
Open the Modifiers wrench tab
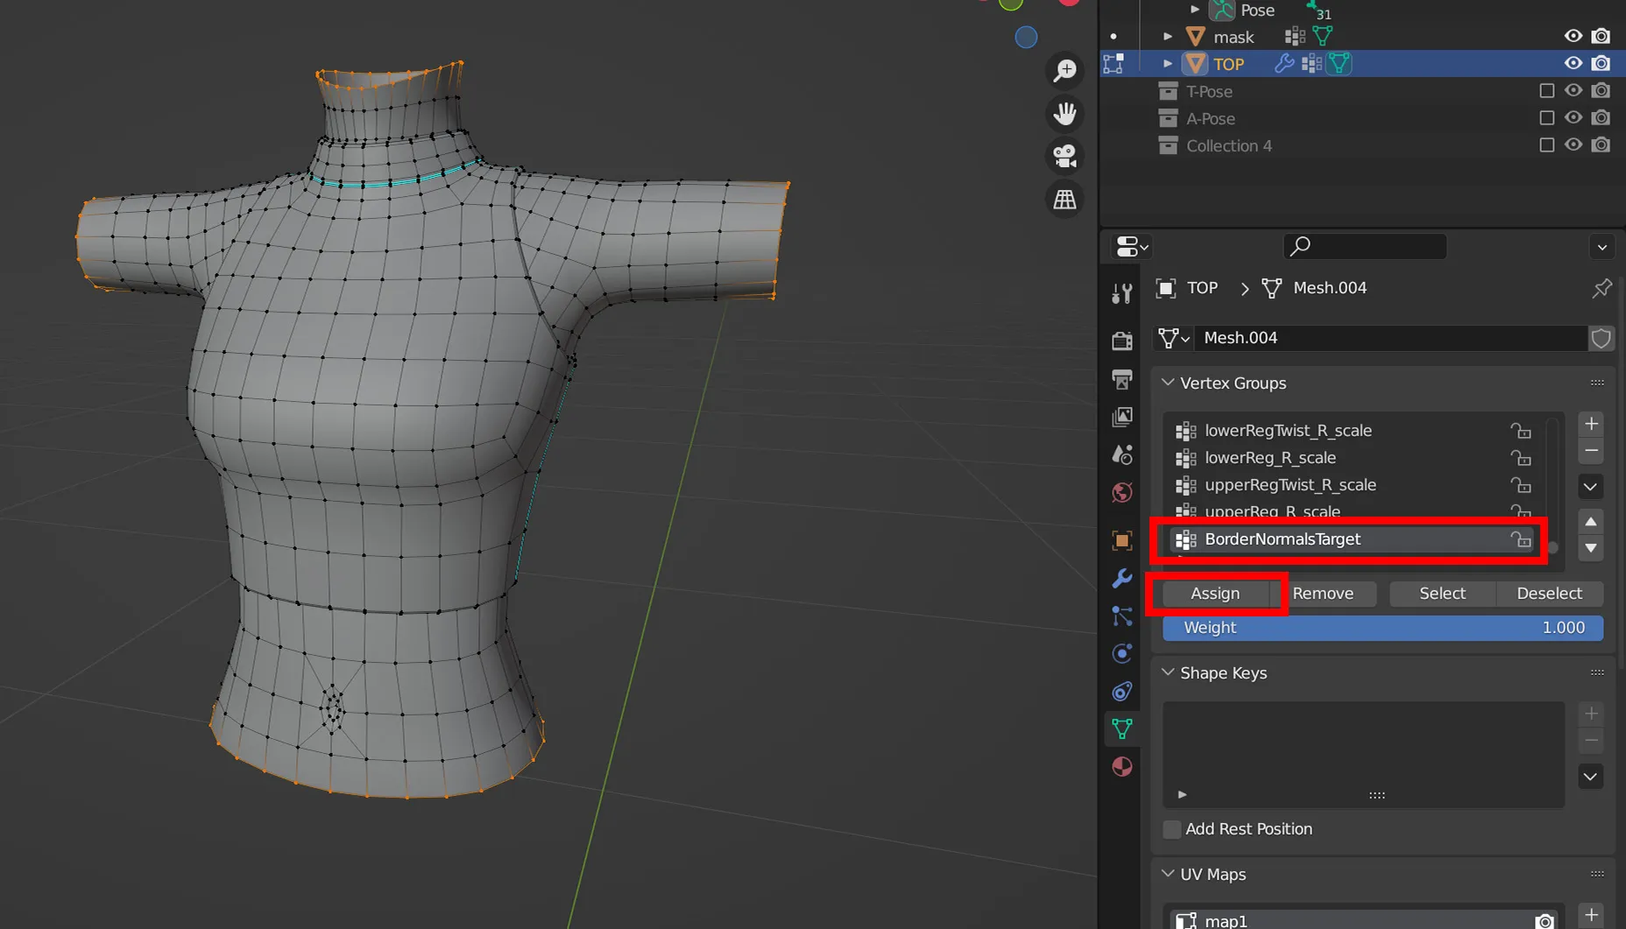point(1121,578)
